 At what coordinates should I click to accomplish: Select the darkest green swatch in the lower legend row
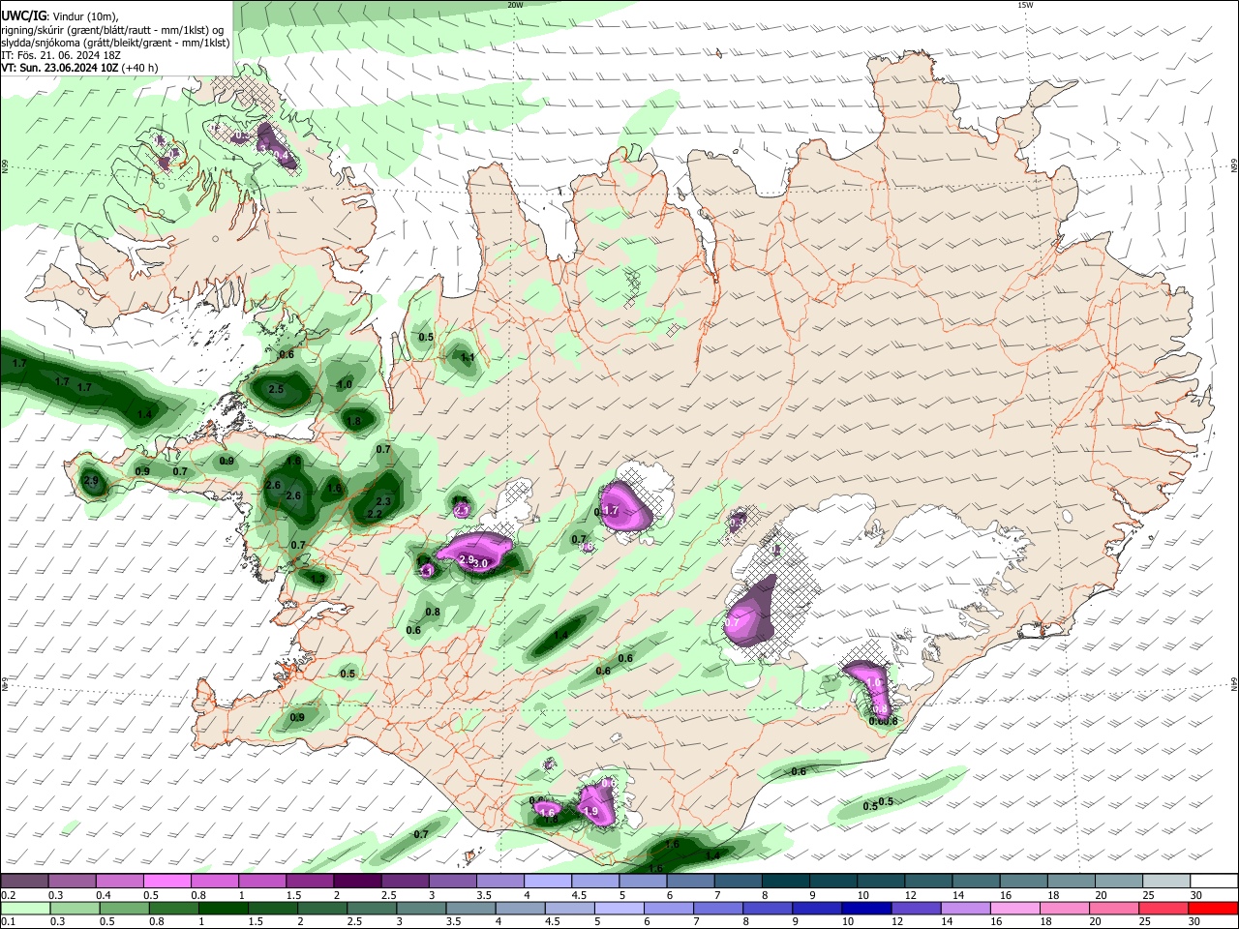[223, 908]
